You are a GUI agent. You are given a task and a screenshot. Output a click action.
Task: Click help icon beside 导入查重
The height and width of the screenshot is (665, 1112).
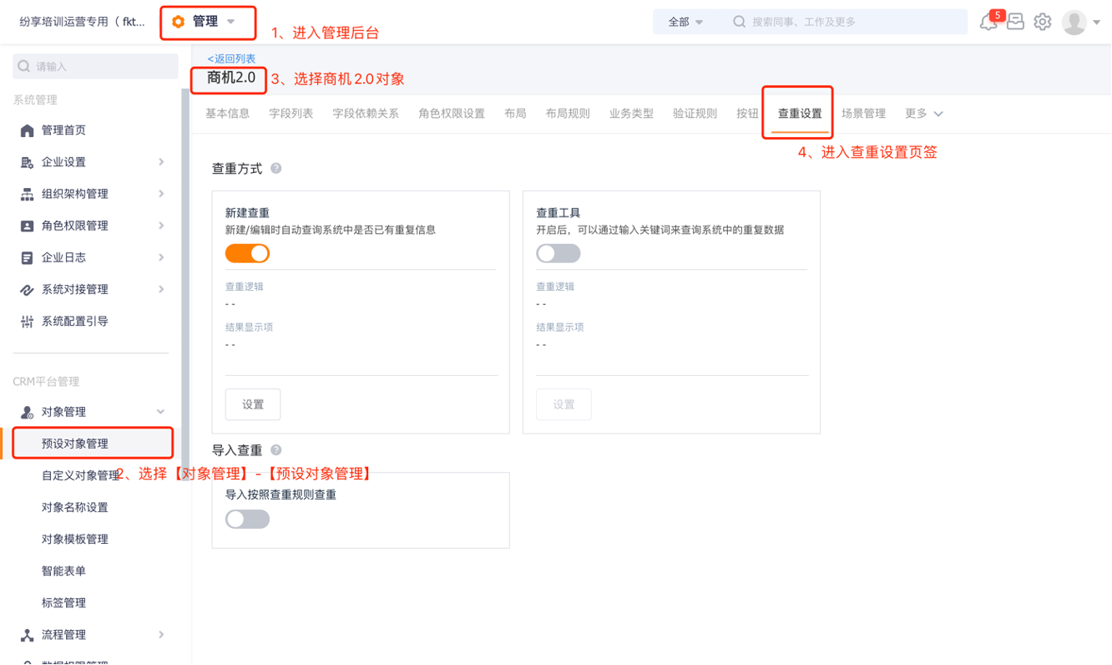coord(276,450)
